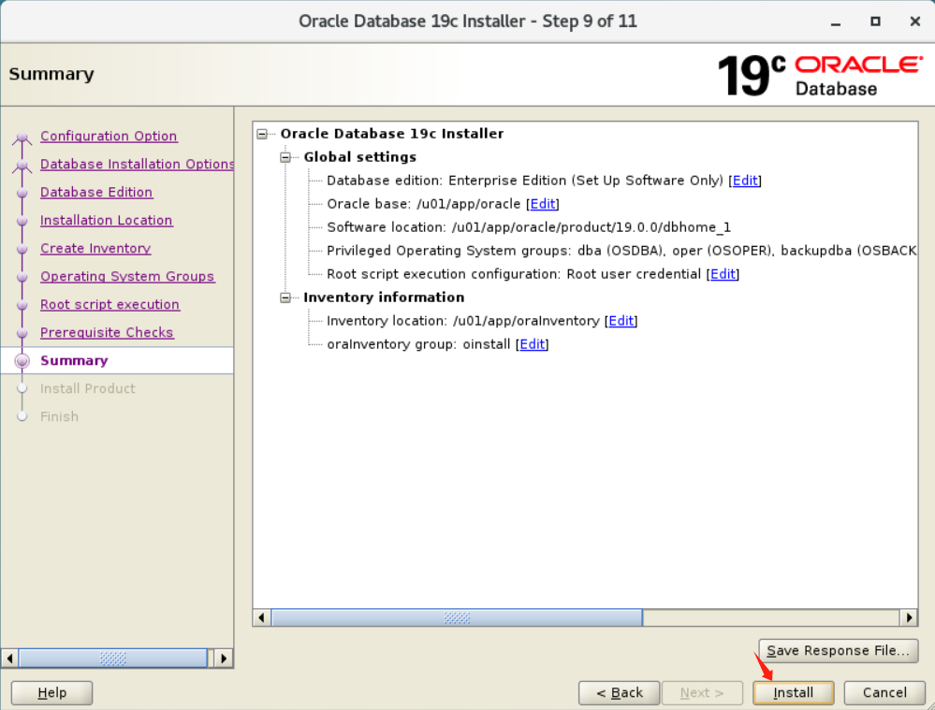Click the Summary current-step circle icon
The height and width of the screenshot is (710, 935).
coord(22,361)
